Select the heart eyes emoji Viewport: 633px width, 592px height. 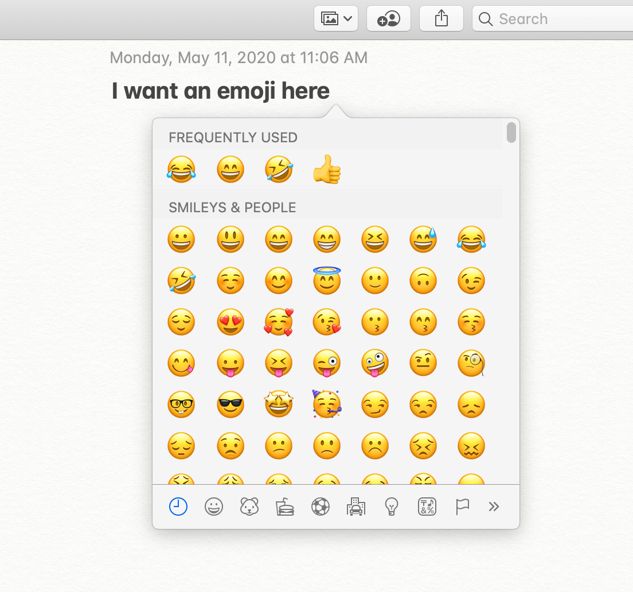pyautogui.click(x=230, y=322)
